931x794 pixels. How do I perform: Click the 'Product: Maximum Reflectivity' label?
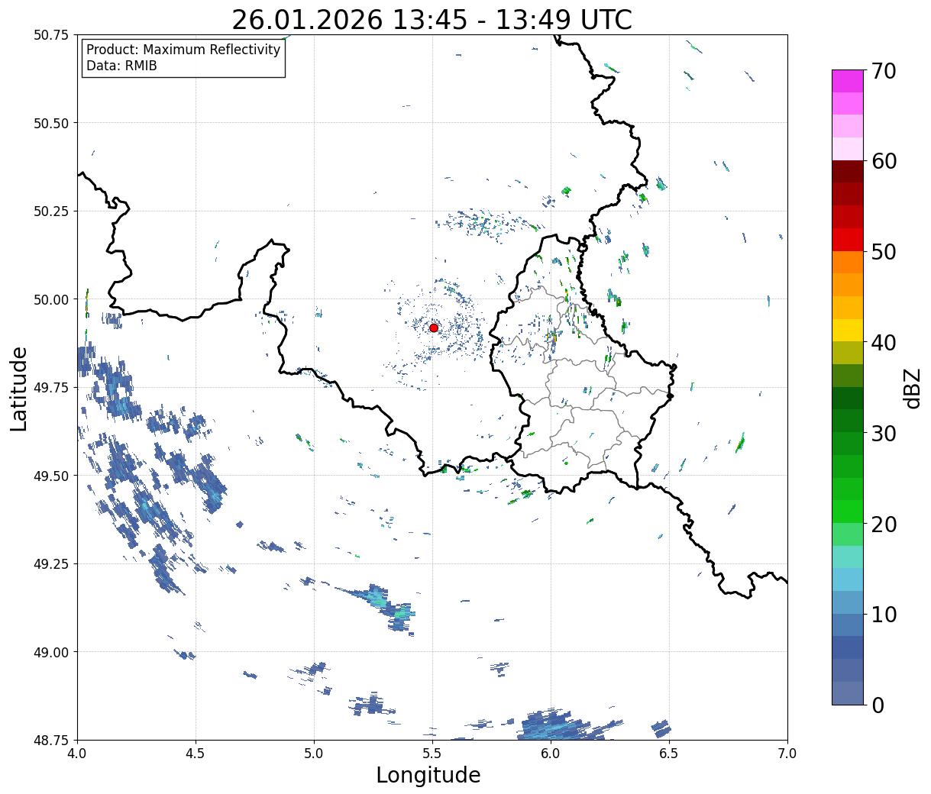183,50
